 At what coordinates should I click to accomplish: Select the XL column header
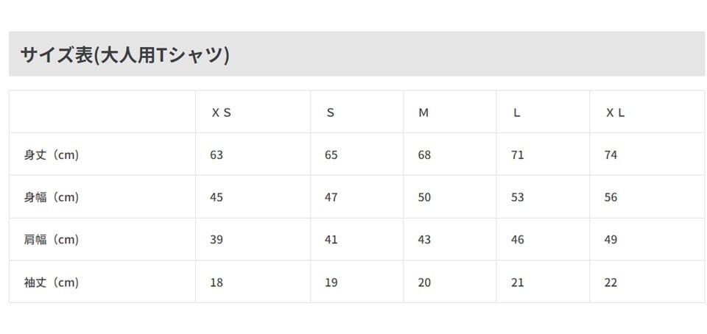[x=615, y=113]
